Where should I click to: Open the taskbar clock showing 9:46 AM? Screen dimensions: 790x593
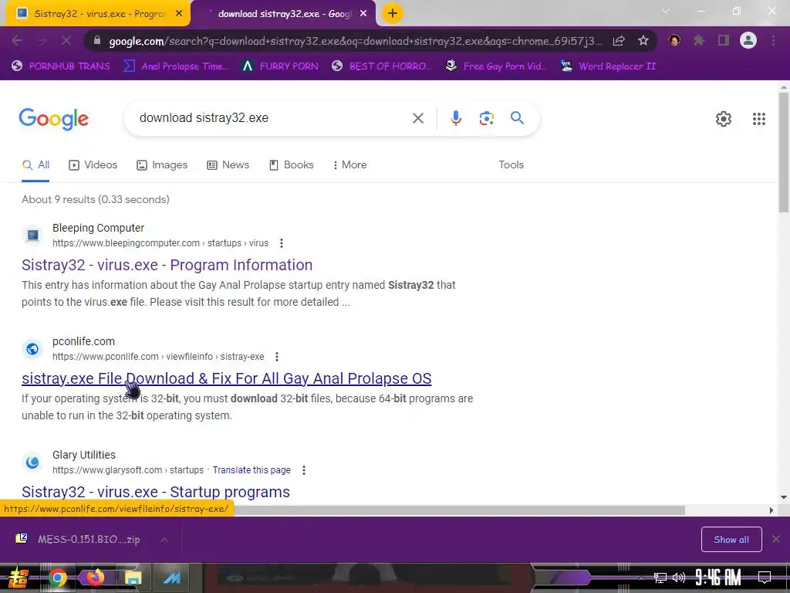[718, 578]
